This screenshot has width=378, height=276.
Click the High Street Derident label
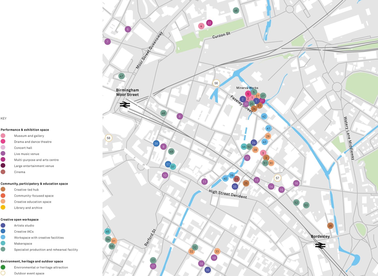tap(228, 194)
